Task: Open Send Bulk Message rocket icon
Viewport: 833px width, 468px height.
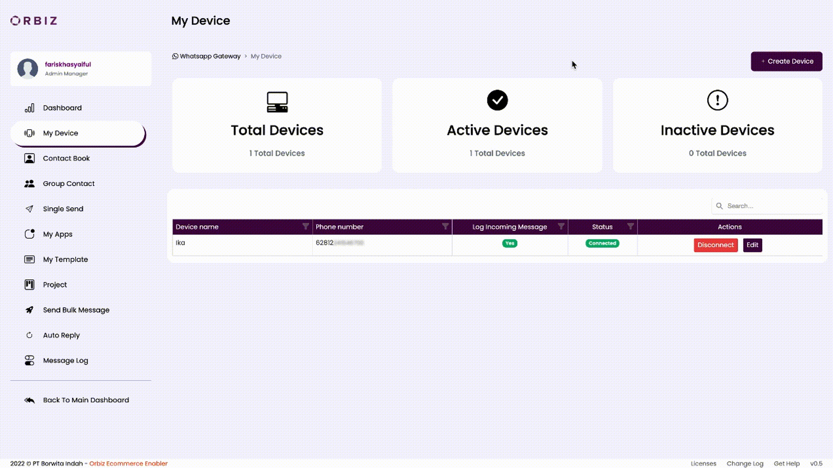Action: (x=30, y=310)
